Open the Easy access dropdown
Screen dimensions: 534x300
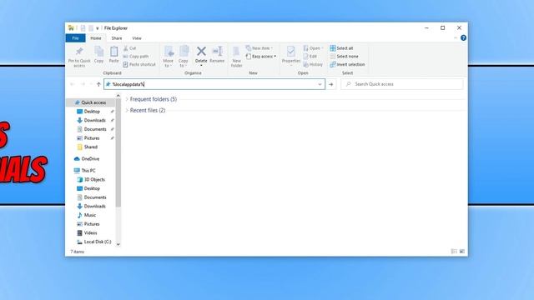click(x=261, y=57)
